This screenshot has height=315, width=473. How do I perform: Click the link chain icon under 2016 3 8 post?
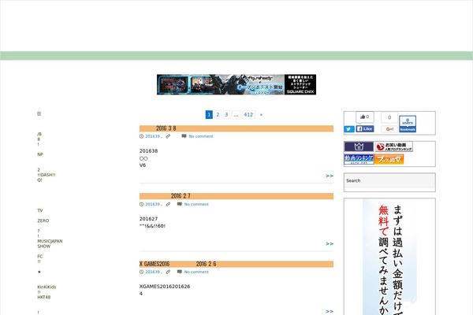point(168,136)
